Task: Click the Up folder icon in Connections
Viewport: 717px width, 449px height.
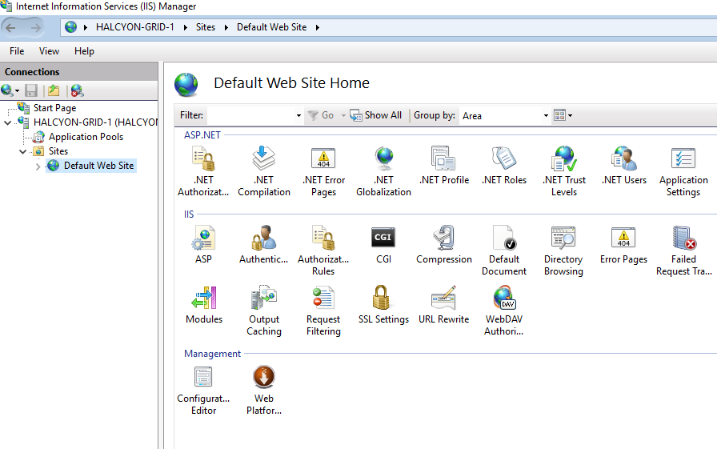Action: 54,90
